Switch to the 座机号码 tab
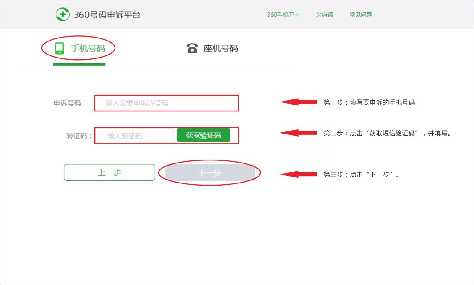Screen dimensions: 474x285 [221, 48]
